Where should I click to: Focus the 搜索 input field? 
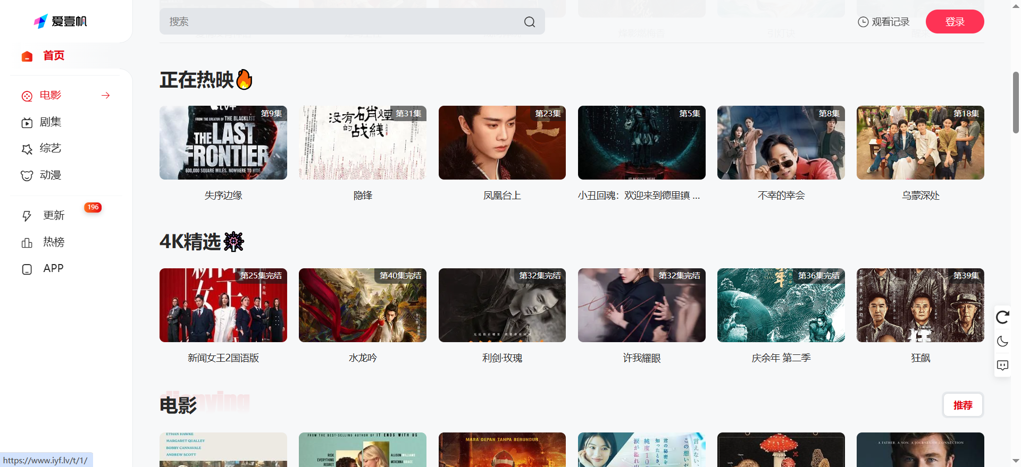point(340,22)
